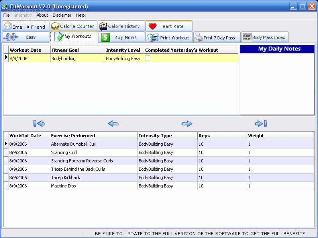This screenshot has height=238, width=318.
Task: Select the Alternate Dumbbell Curl exercise
Action: click(x=94, y=144)
